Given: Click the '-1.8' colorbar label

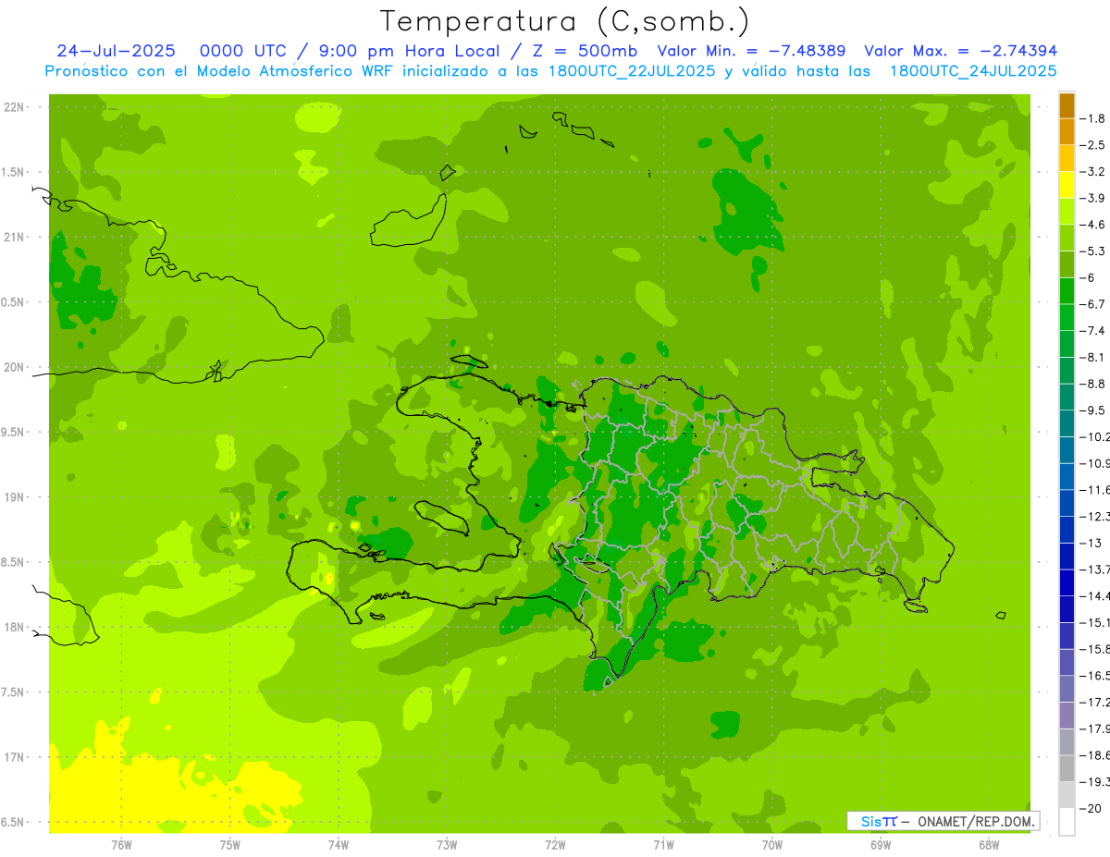Looking at the screenshot, I should pos(1094,118).
